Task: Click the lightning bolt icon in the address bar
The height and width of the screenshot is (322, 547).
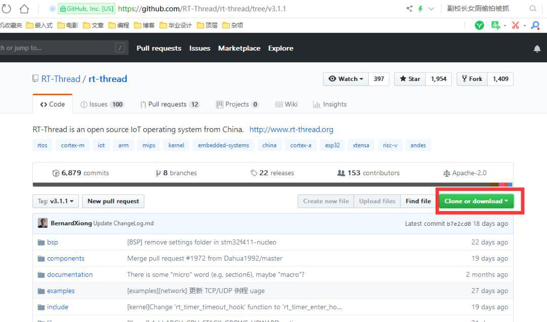Action: [x=421, y=9]
